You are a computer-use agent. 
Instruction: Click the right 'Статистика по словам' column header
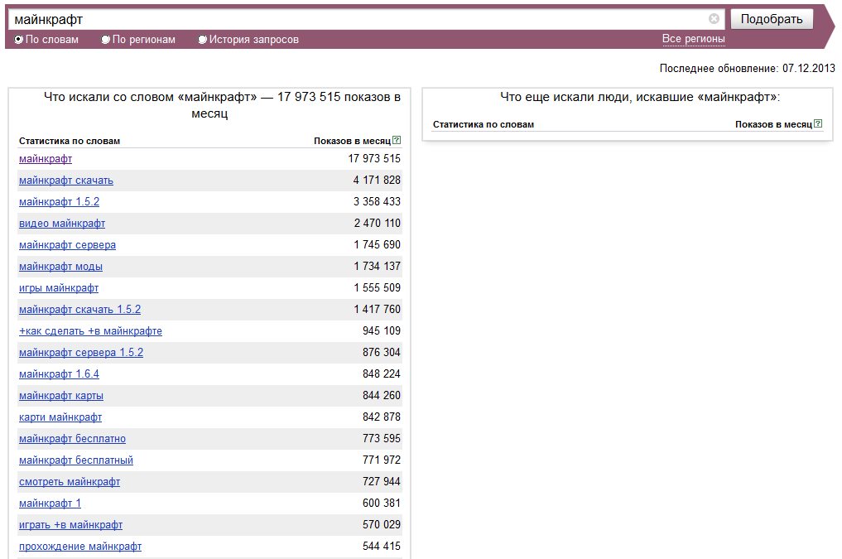(x=484, y=124)
